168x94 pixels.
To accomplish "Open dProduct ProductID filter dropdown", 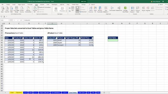I will coord(56,38).
